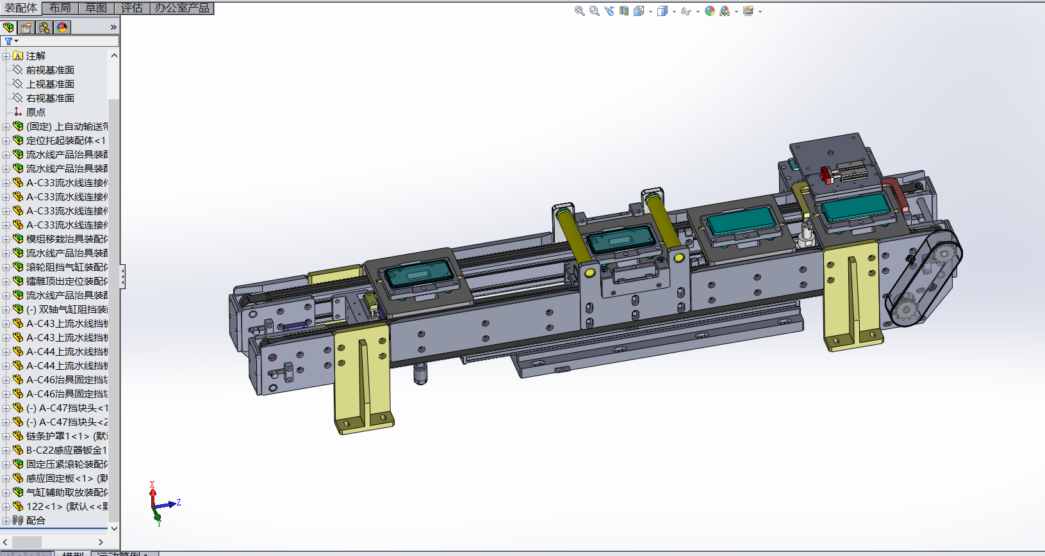Click the Display Style cube icon
The width and height of the screenshot is (1045, 556).
click(662, 11)
